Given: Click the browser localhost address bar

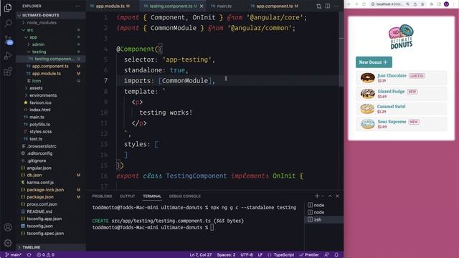Looking at the screenshot, I should click(x=389, y=4).
